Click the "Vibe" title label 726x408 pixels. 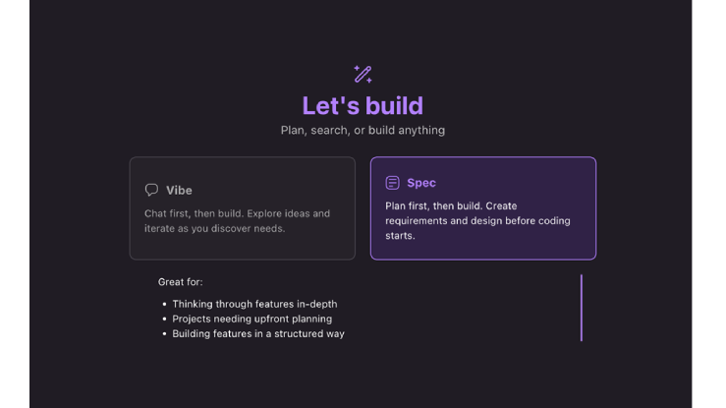[x=179, y=190]
